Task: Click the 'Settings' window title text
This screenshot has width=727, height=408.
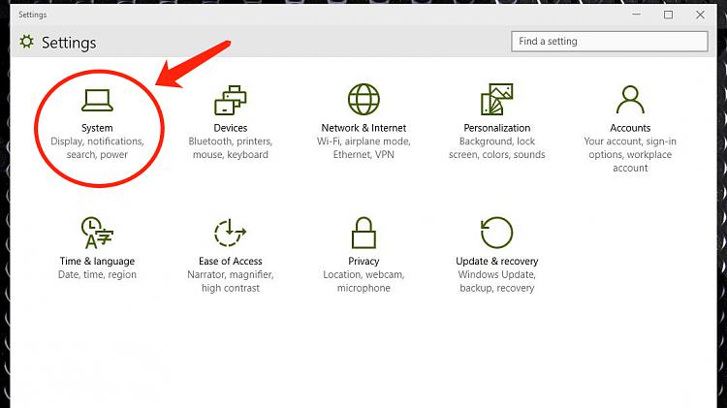Action: [x=32, y=15]
